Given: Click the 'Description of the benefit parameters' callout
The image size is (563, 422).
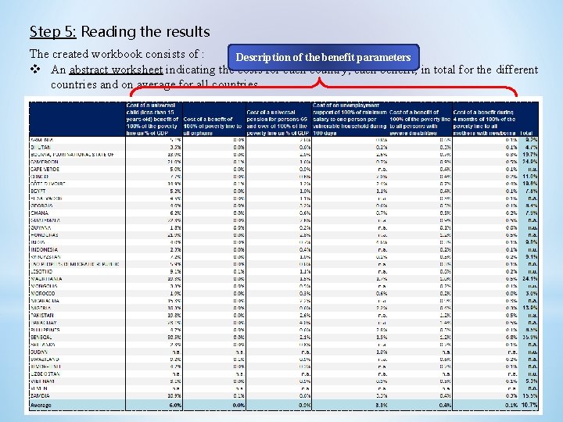Looking at the screenshot, I should coord(323,57).
